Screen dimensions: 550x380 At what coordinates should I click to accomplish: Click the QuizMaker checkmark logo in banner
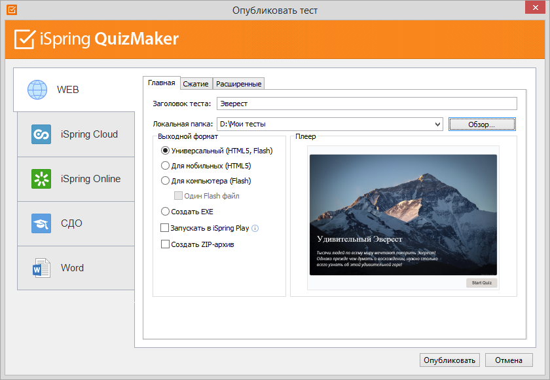25,39
